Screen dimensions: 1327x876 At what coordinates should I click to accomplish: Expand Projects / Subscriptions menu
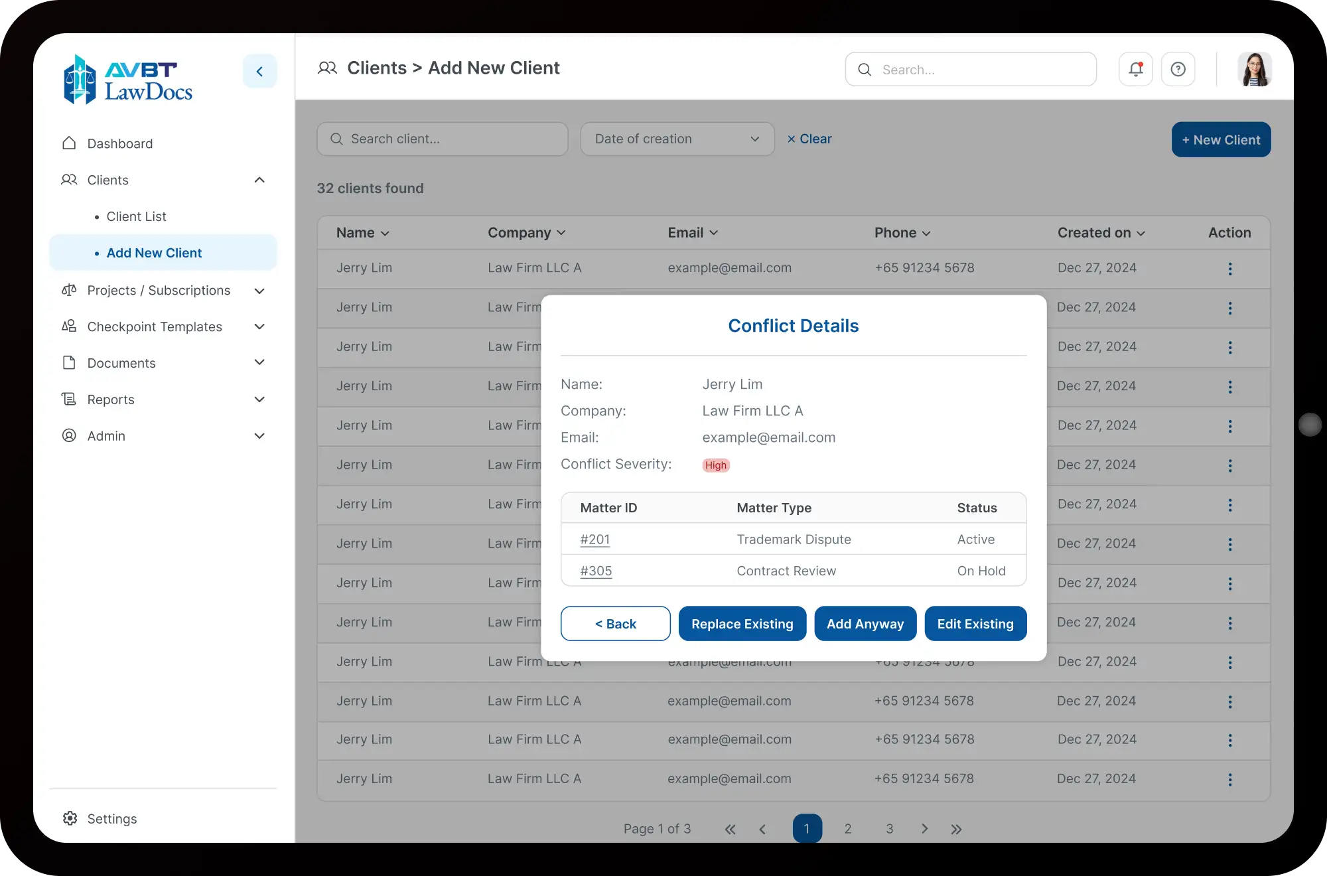click(259, 291)
